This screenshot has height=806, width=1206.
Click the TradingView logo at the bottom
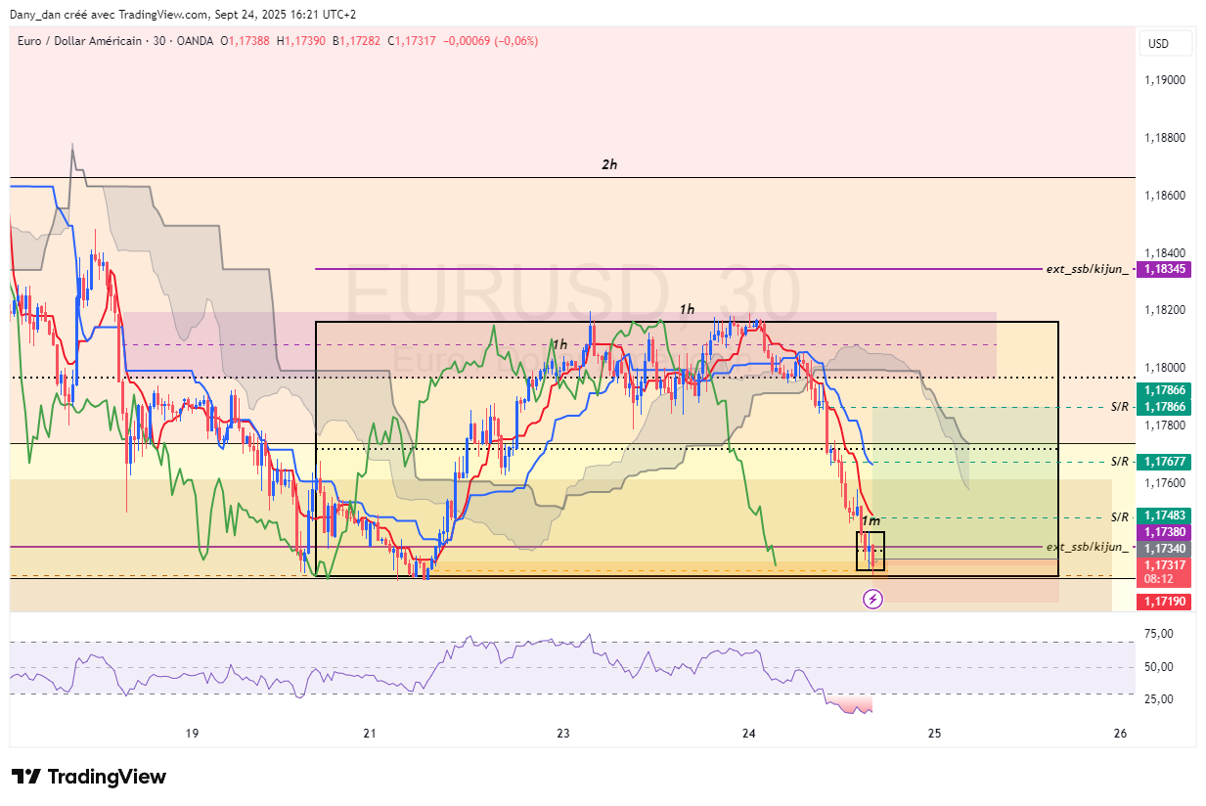(89, 777)
